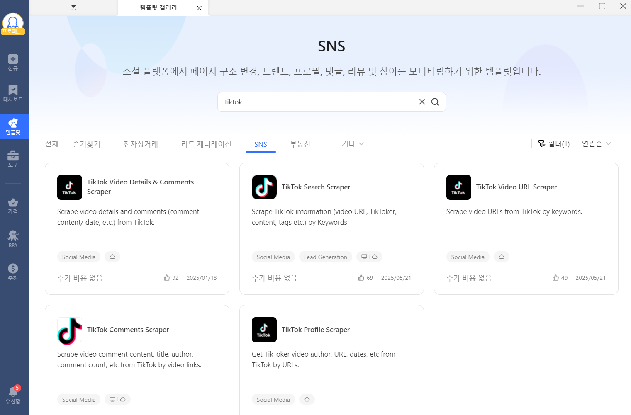Switch to the 홈 tab
The image size is (631, 415).
tap(73, 8)
